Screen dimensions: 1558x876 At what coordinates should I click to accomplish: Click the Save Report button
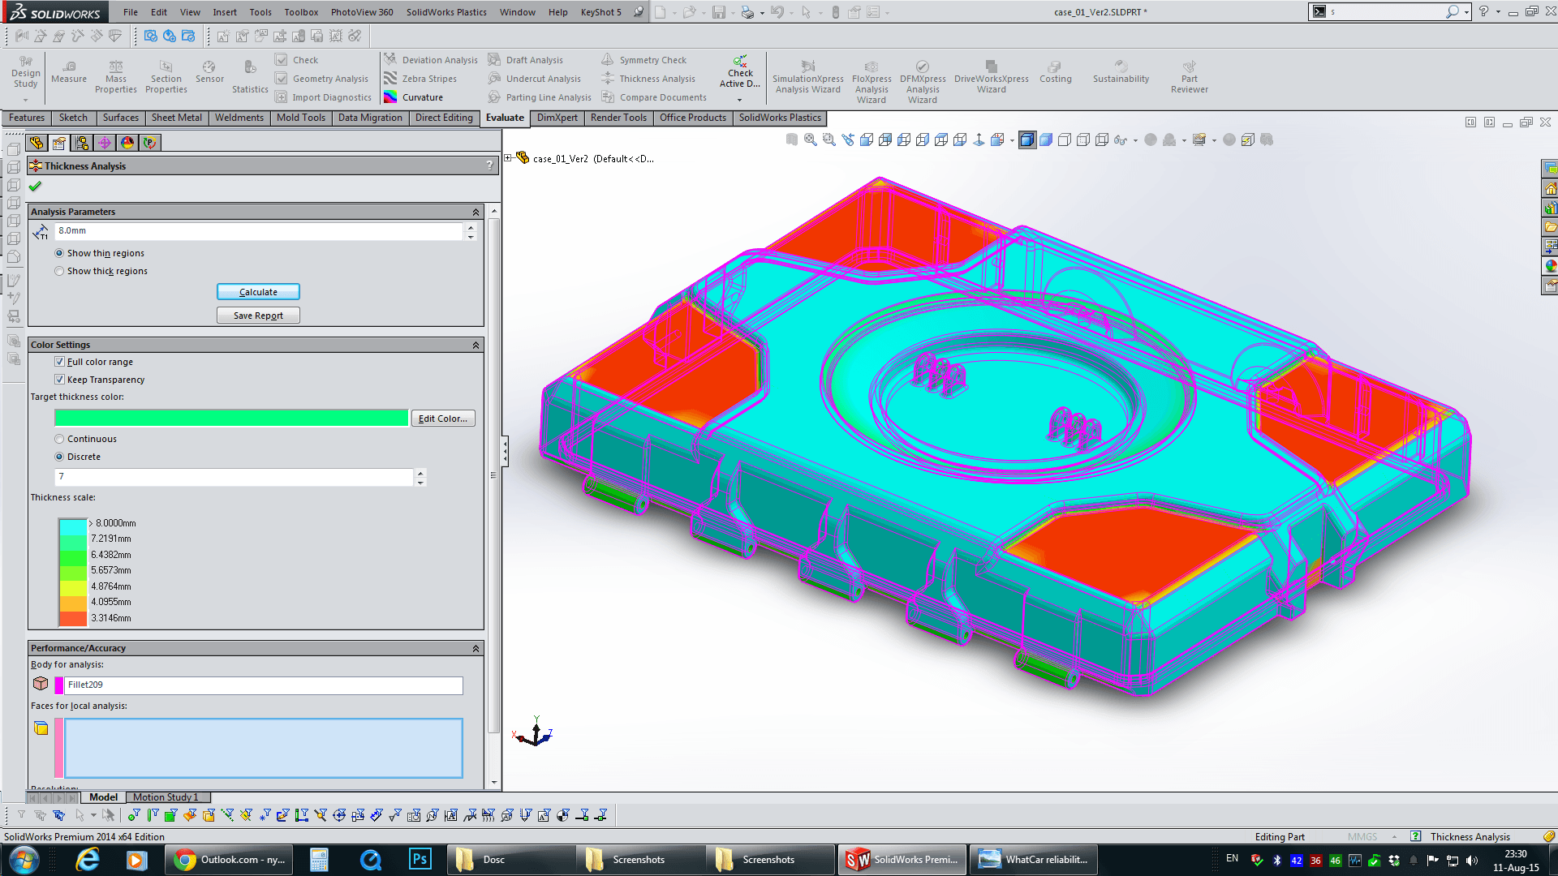pyautogui.click(x=258, y=316)
